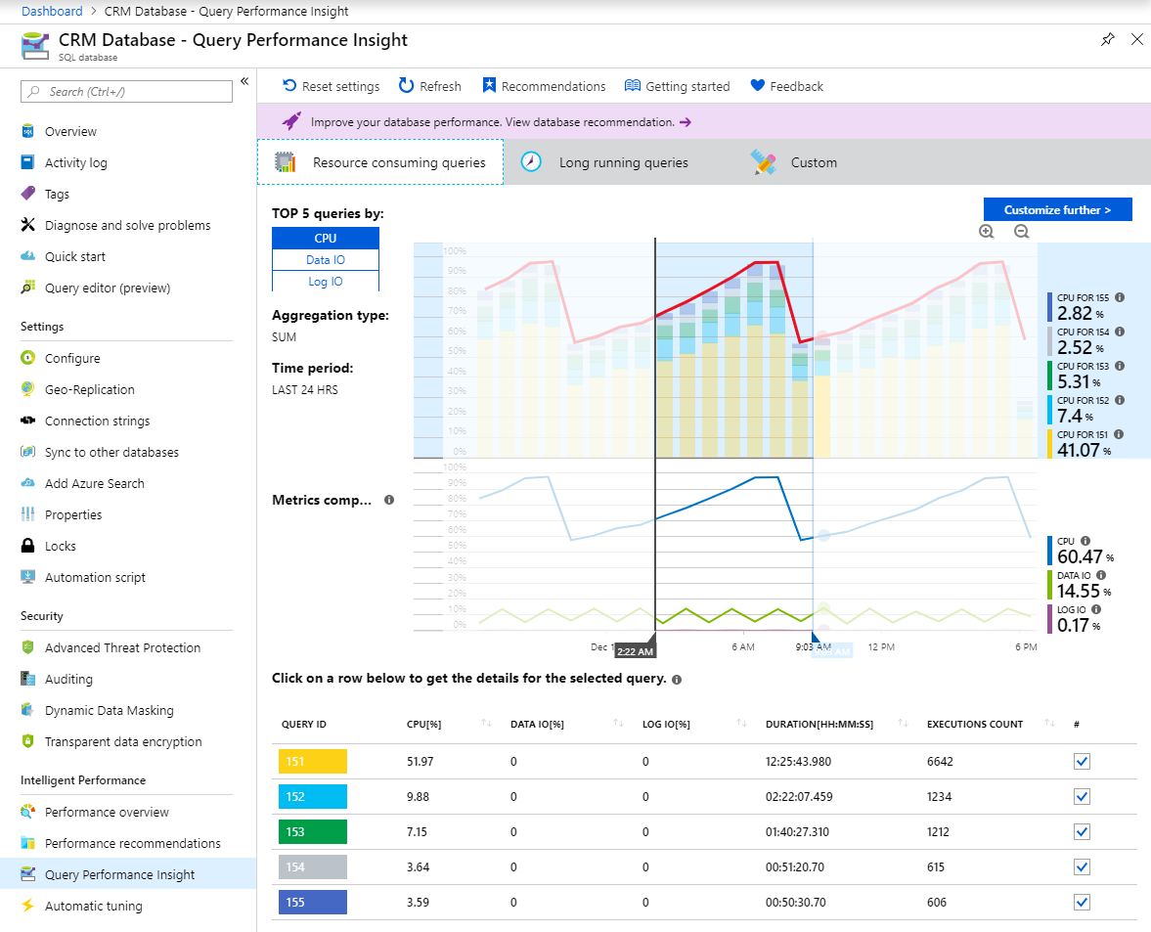The width and height of the screenshot is (1151, 932).
Task: Toggle the checkbox for query 155
Action: tap(1082, 902)
